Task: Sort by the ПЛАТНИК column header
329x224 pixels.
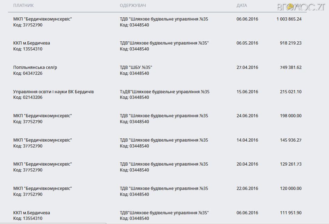Action: (24, 6)
